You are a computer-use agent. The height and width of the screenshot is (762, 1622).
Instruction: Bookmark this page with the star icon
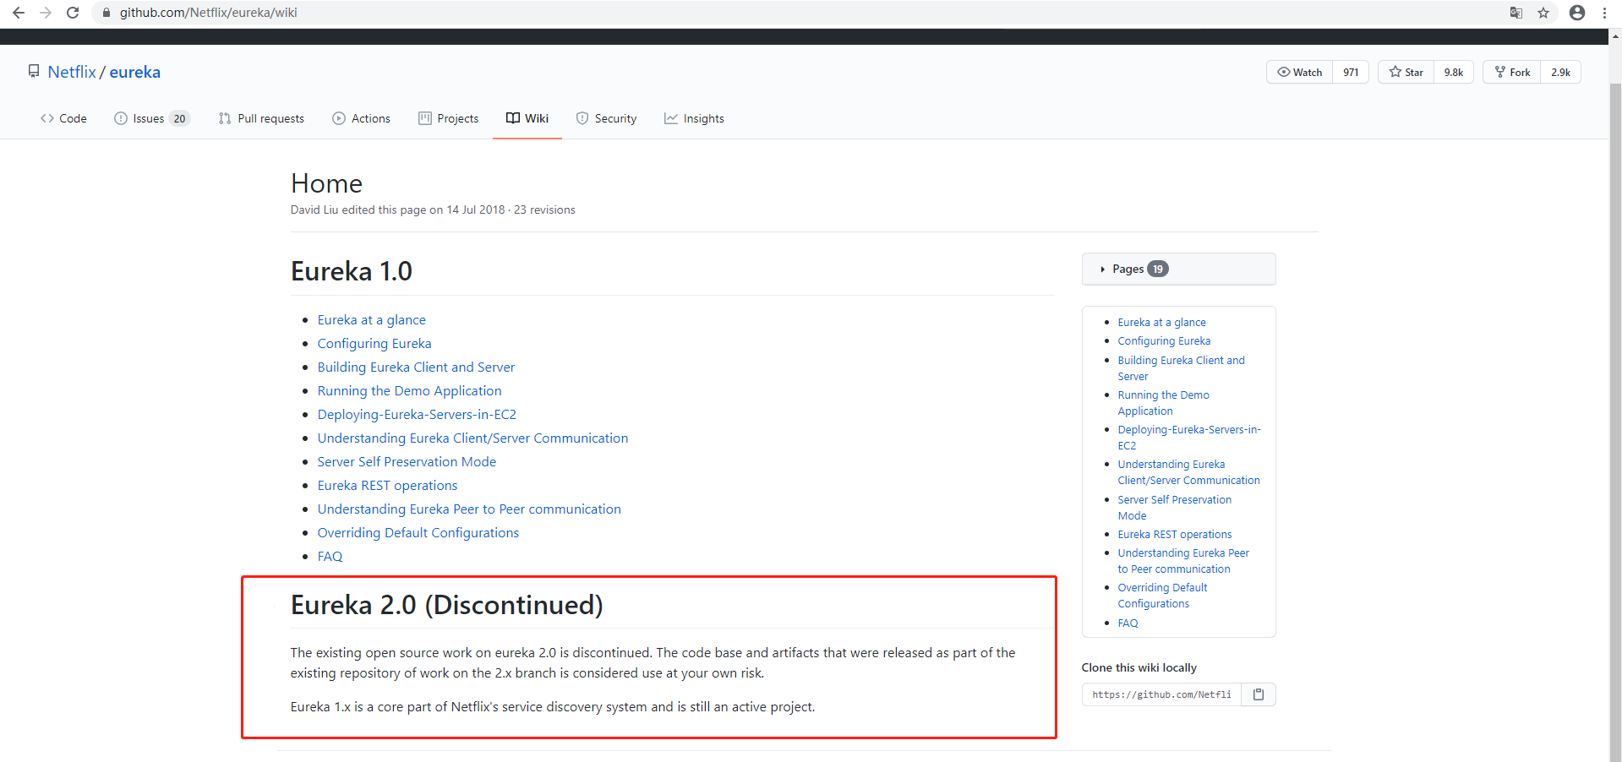tap(1543, 13)
